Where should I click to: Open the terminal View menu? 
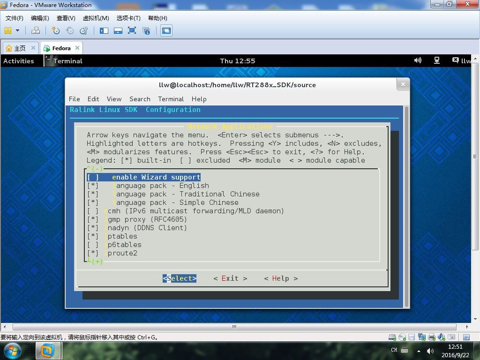coord(114,99)
